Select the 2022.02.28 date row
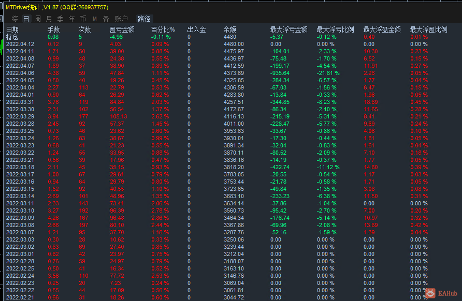 tap(20, 261)
